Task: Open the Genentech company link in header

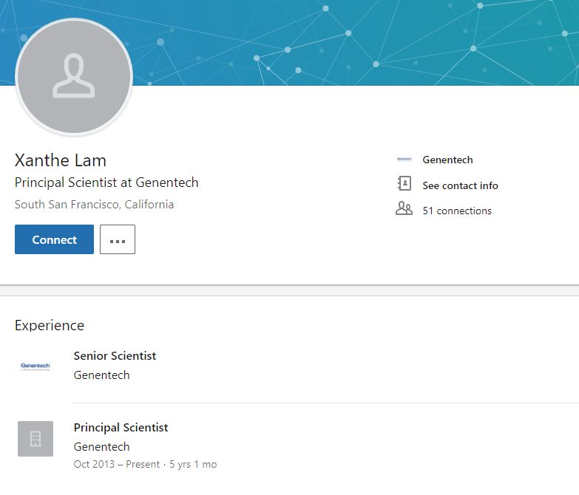Action: pos(447,160)
